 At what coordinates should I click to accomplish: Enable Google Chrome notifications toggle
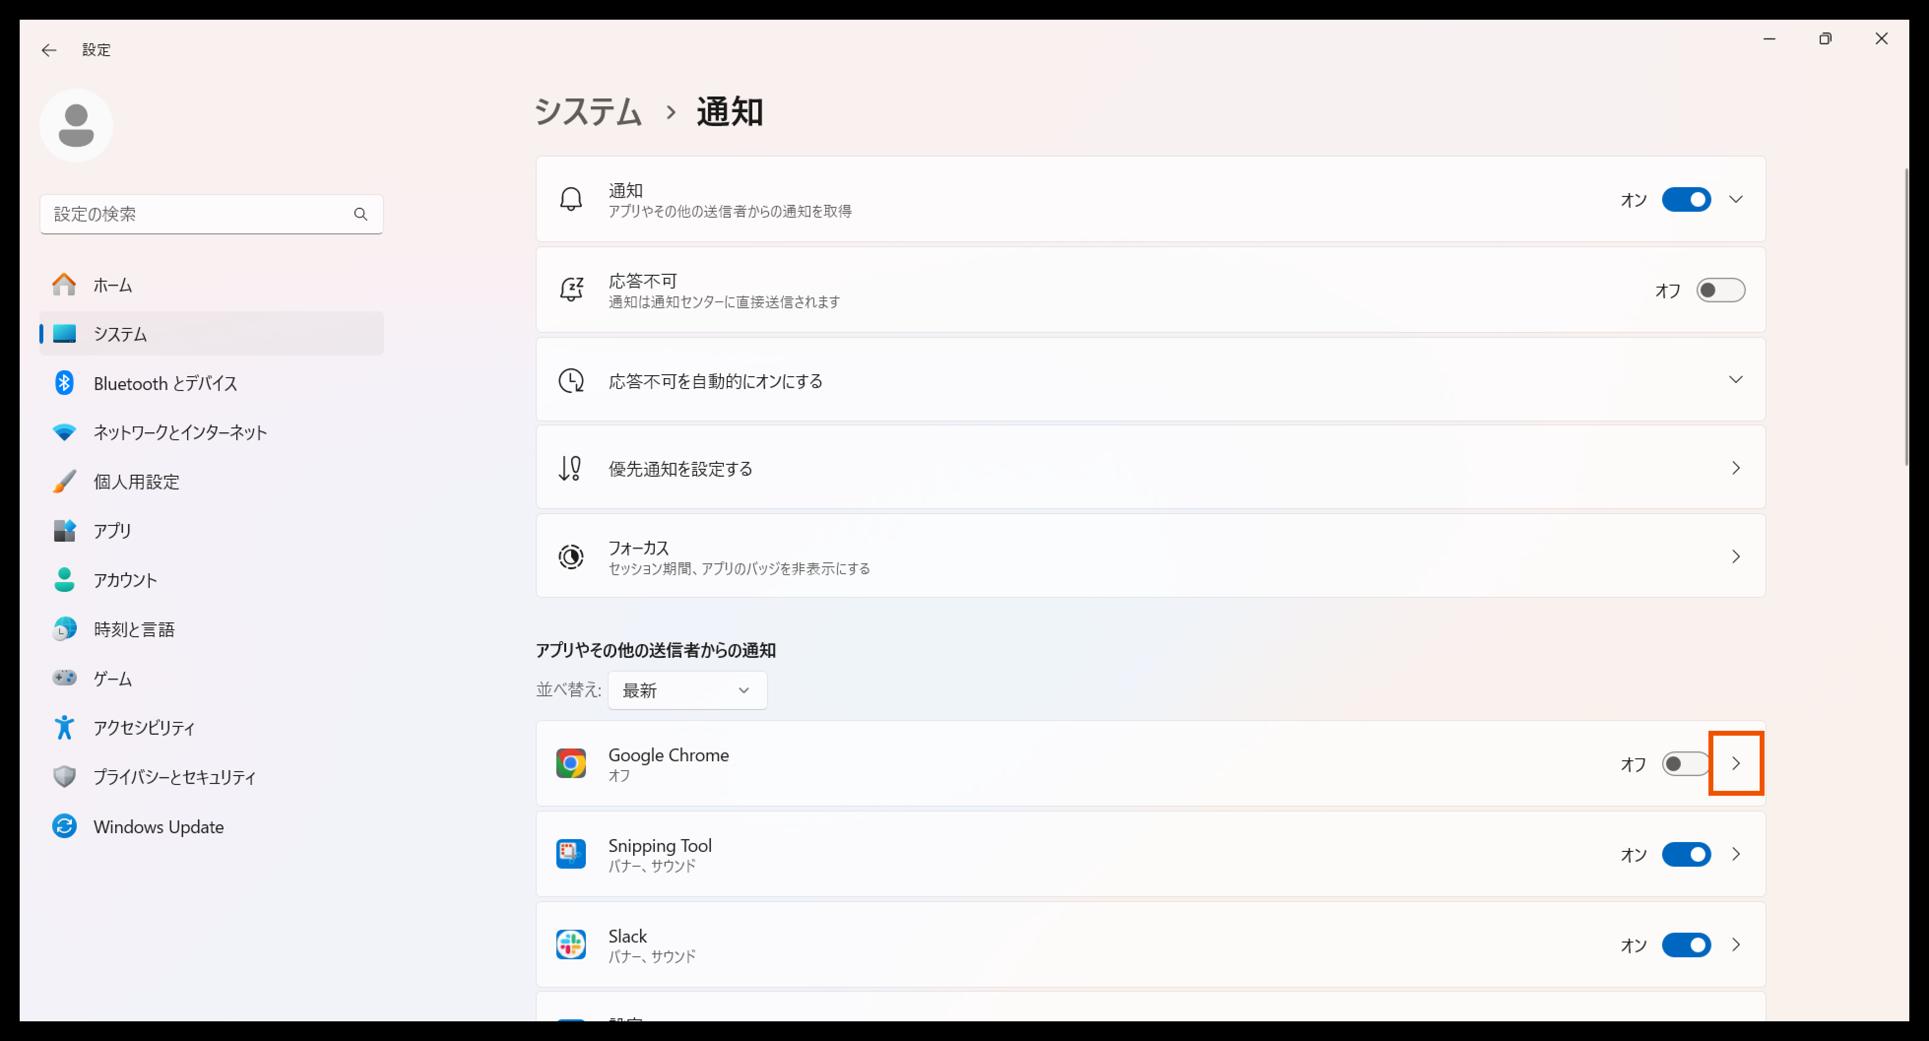(x=1684, y=764)
